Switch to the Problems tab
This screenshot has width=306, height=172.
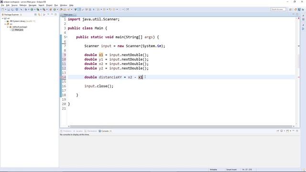pos(66,131)
